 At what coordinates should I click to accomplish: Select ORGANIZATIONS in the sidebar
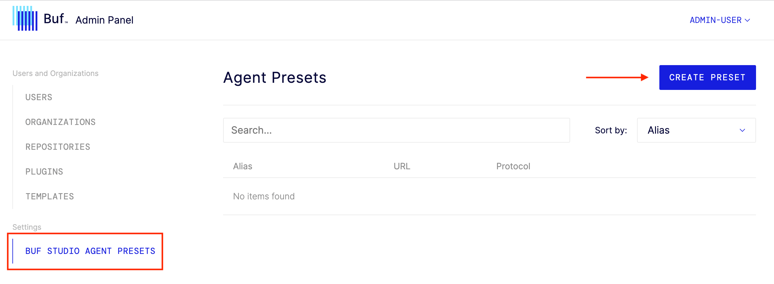pyautogui.click(x=61, y=122)
